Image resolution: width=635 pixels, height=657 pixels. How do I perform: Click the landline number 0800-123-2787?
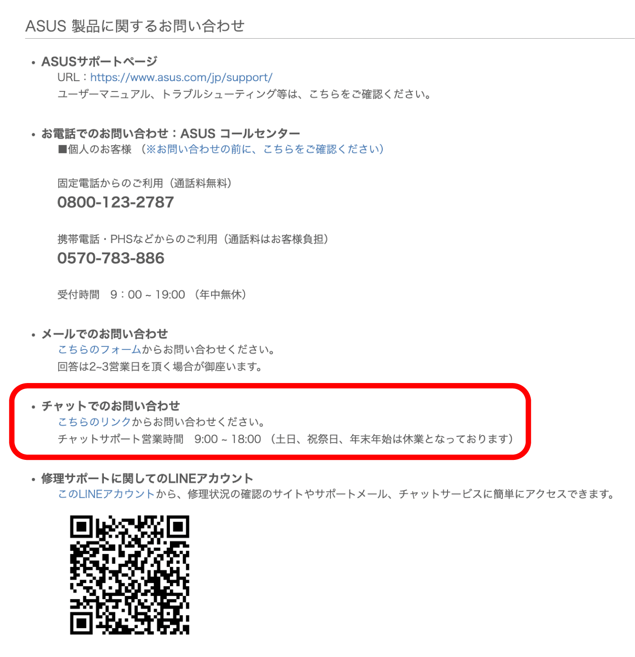(x=115, y=202)
